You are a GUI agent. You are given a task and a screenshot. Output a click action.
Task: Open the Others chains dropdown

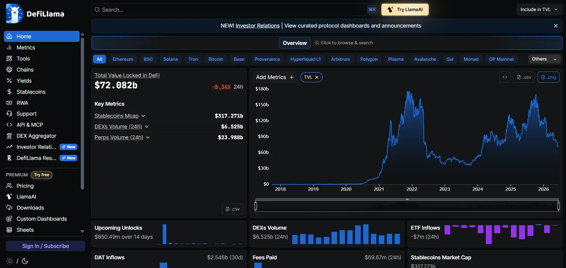point(544,59)
